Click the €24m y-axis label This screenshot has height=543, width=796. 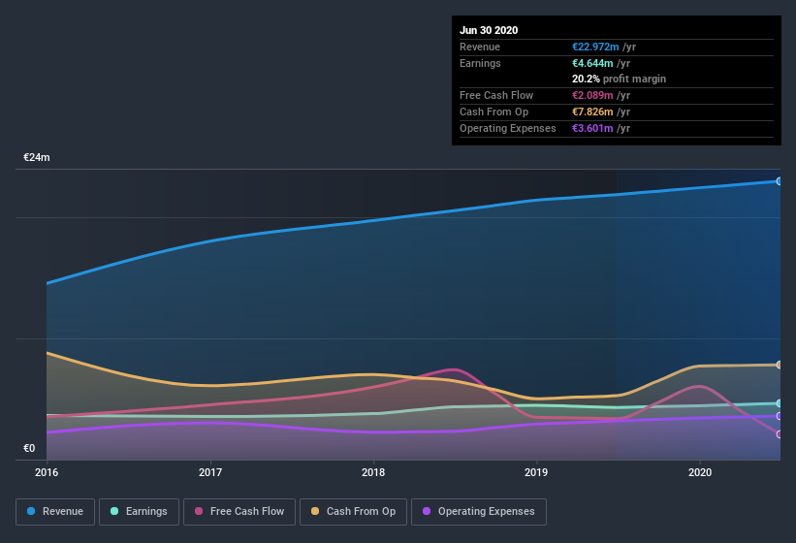point(37,157)
